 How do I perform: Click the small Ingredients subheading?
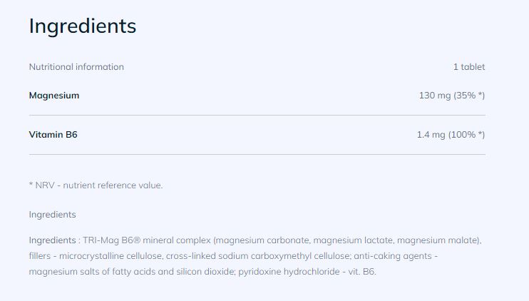[52, 215]
